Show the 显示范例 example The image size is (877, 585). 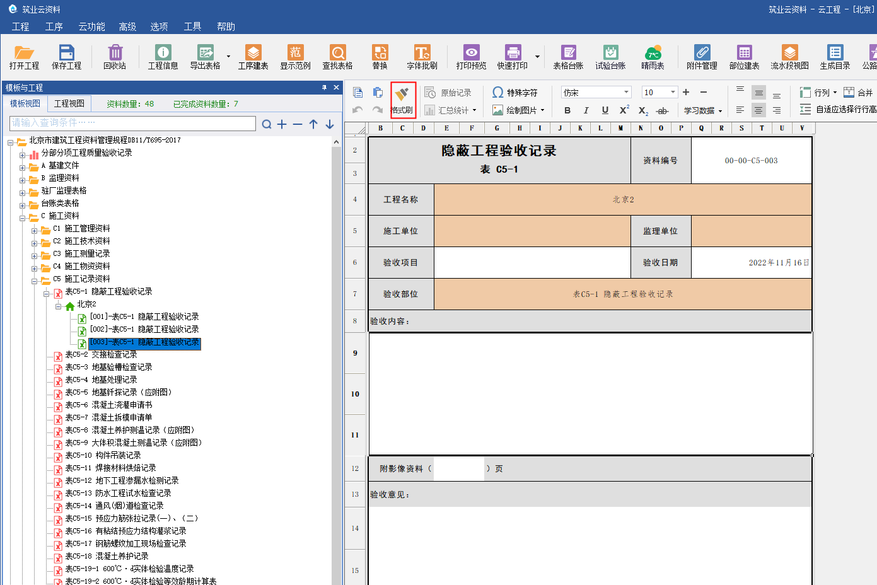pos(296,57)
